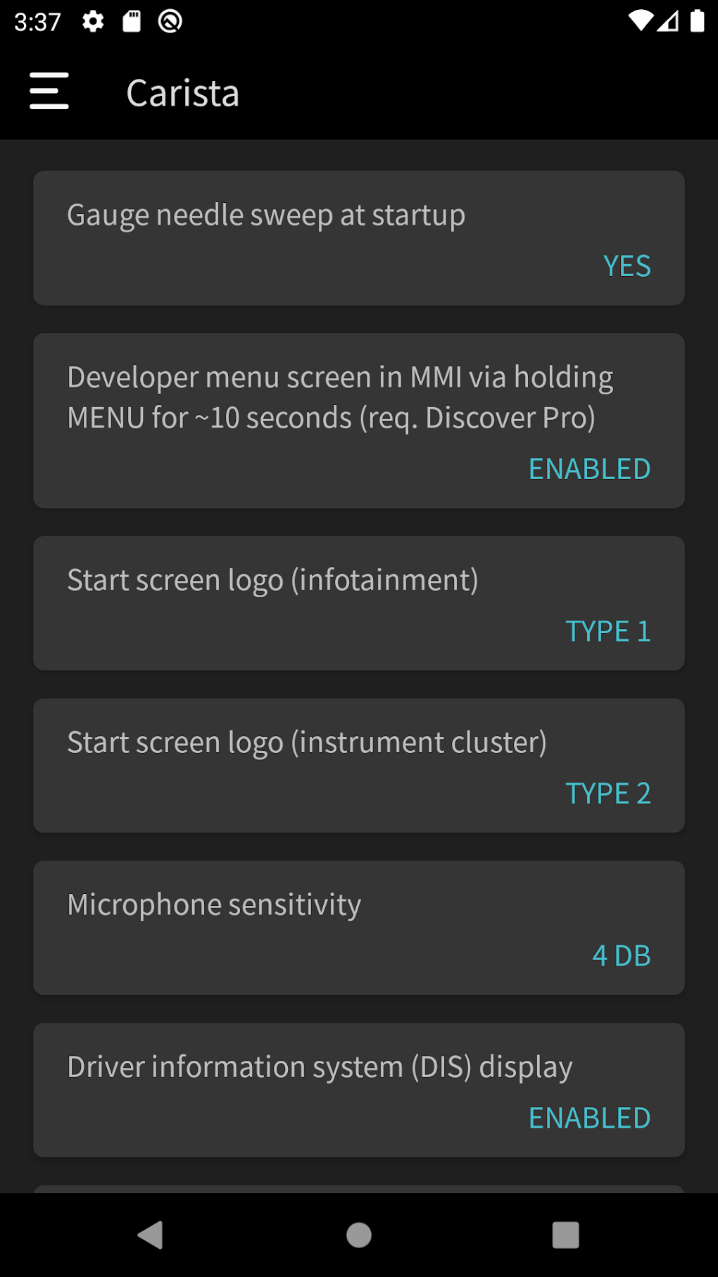Toggle Developer menu screen ENABLED value

(x=589, y=469)
